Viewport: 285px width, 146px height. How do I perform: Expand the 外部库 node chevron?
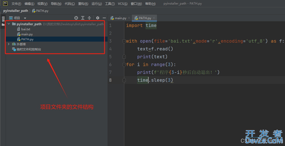[9, 44]
